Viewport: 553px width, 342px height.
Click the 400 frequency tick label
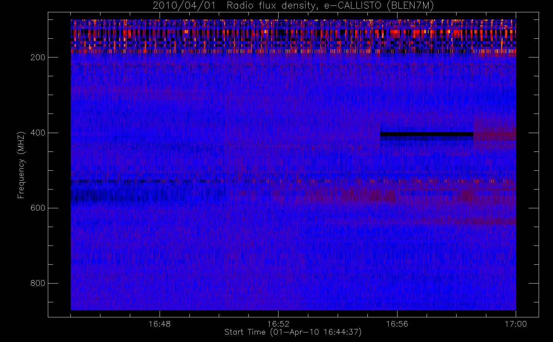[x=38, y=133]
